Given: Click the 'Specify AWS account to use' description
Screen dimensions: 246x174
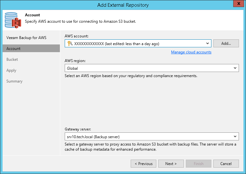Looking at the screenshot, I should click(x=80, y=21).
